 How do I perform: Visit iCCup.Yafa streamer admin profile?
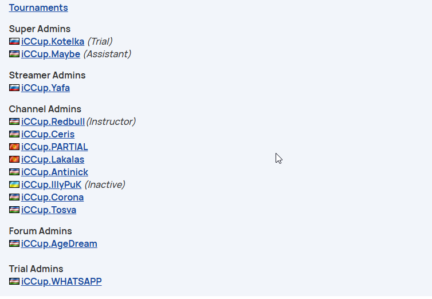45,88
